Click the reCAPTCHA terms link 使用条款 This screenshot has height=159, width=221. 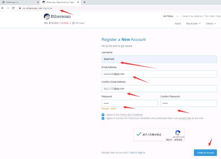coord(178,140)
